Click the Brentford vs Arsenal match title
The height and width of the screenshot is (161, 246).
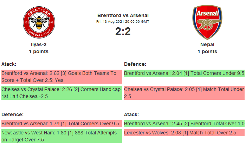(123, 15)
